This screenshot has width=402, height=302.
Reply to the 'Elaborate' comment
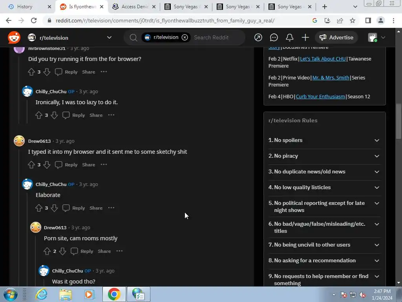coord(74,208)
